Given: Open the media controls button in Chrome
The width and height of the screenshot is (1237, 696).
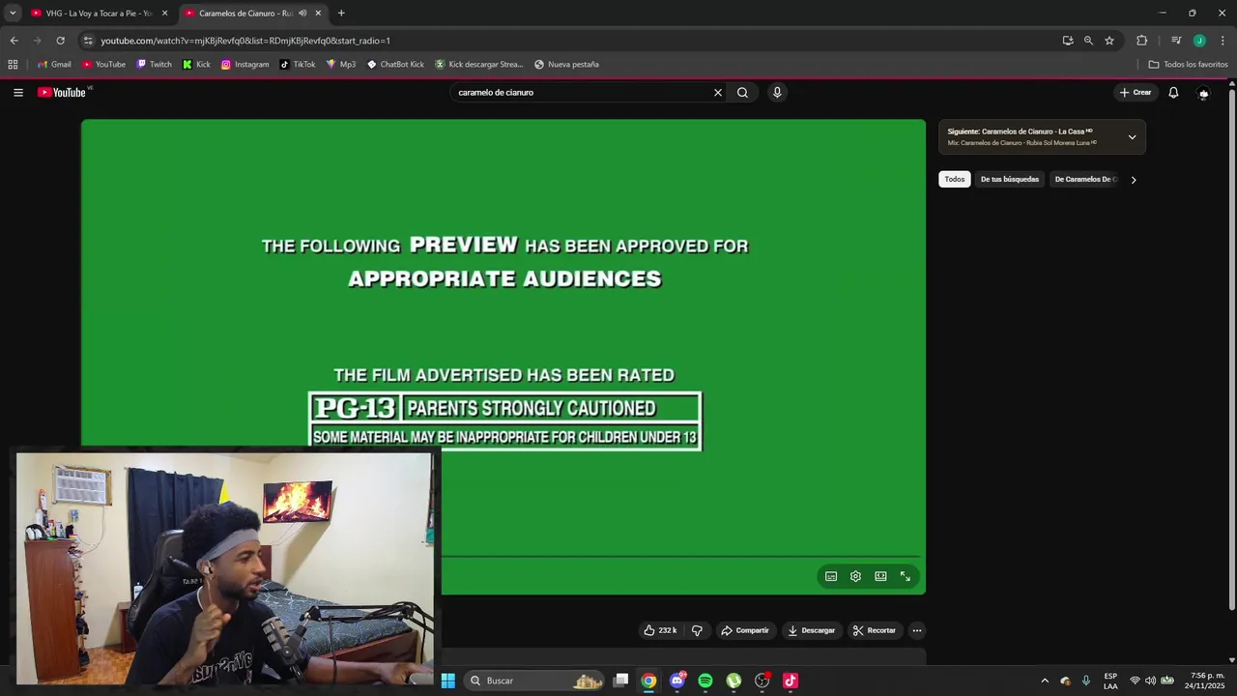Looking at the screenshot, I should (x=1176, y=41).
